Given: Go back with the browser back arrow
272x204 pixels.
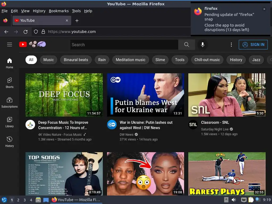Looking at the screenshot, I should [6, 32].
